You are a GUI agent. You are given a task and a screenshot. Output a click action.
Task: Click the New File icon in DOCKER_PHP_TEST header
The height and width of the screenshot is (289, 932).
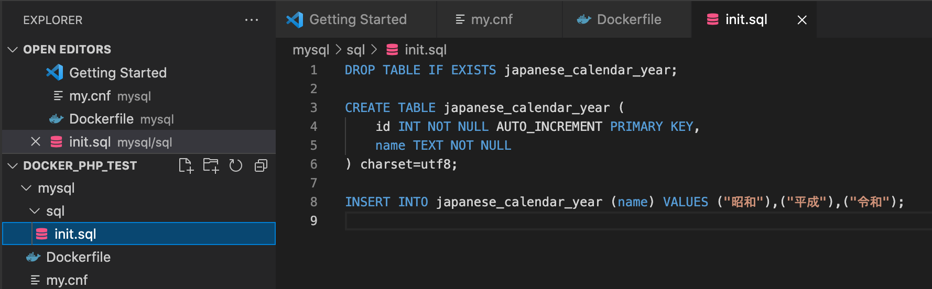tap(186, 165)
